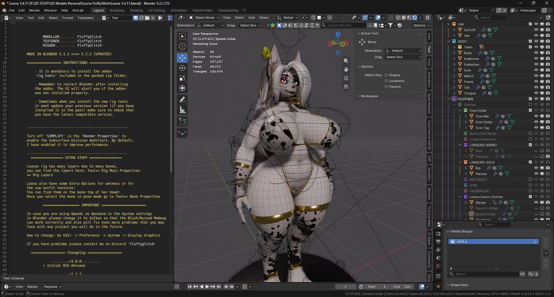Enable Origins under Affect Only

tap(386, 75)
